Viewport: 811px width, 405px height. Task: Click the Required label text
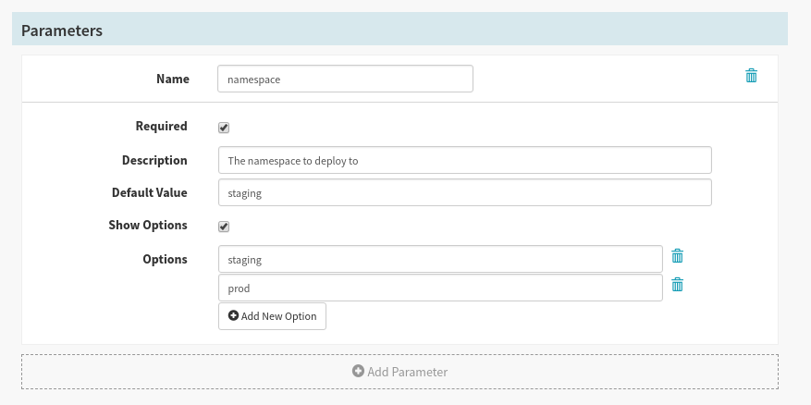tap(161, 127)
